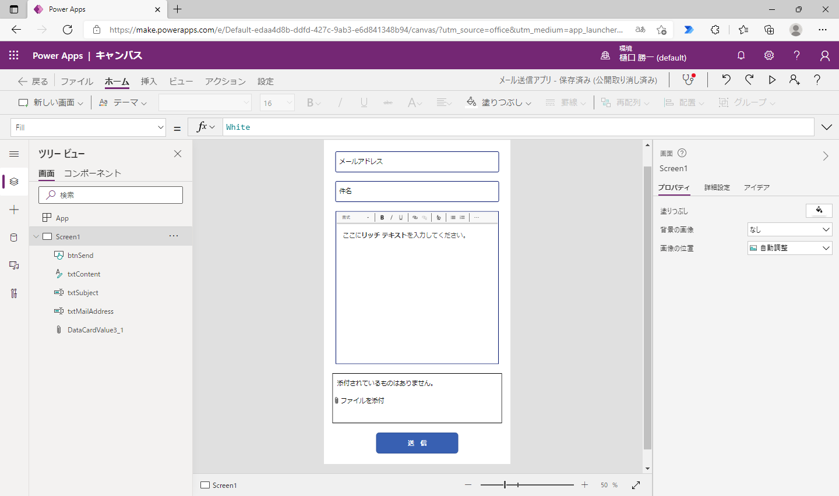Click the tree view 検索 field
Viewport: 839px width, 496px height.
pyautogui.click(x=111, y=195)
